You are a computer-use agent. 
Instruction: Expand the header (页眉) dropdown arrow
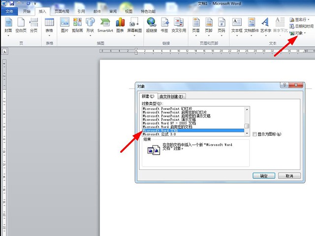pyautogui.click(x=196, y=36)
